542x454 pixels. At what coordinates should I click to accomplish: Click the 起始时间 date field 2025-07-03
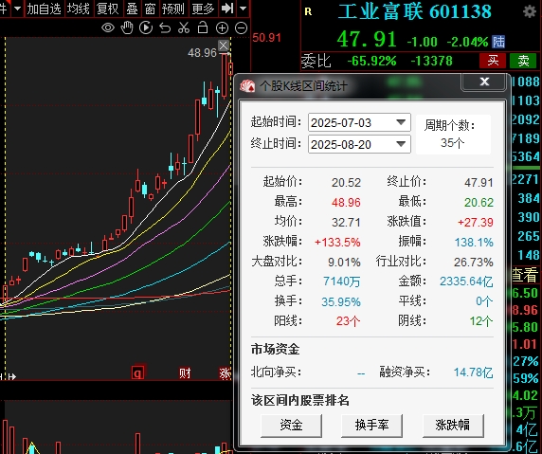[x=359, y=122]
